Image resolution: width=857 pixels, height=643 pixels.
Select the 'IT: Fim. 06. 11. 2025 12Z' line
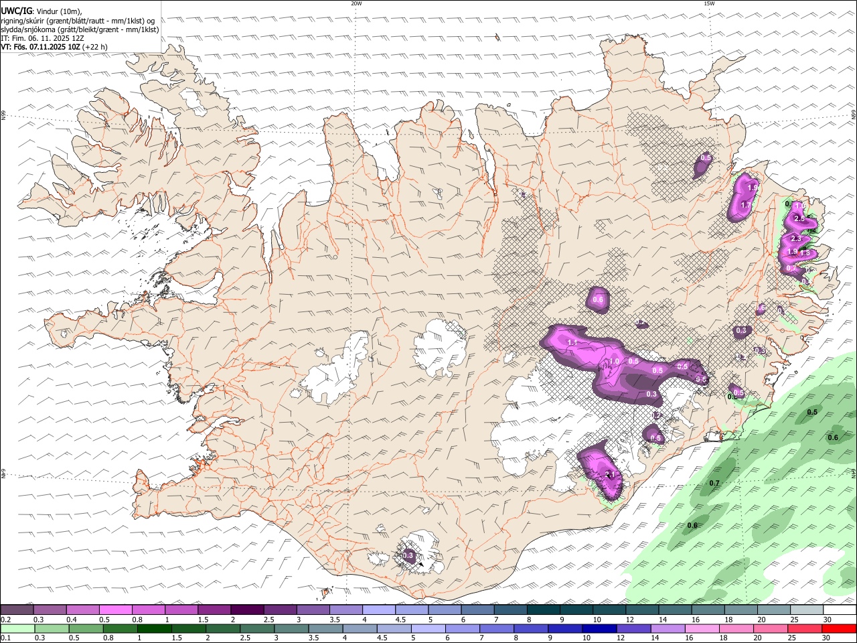[42, 38]
